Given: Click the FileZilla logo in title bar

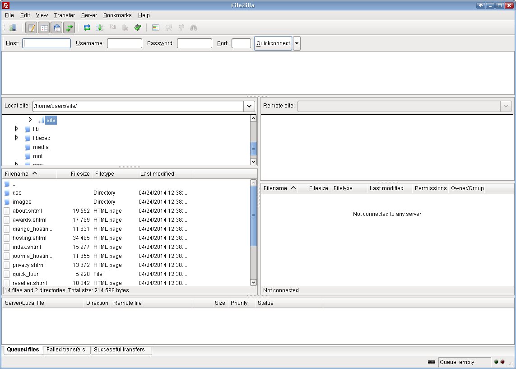Looking at the screenshot, I should 5,5.
